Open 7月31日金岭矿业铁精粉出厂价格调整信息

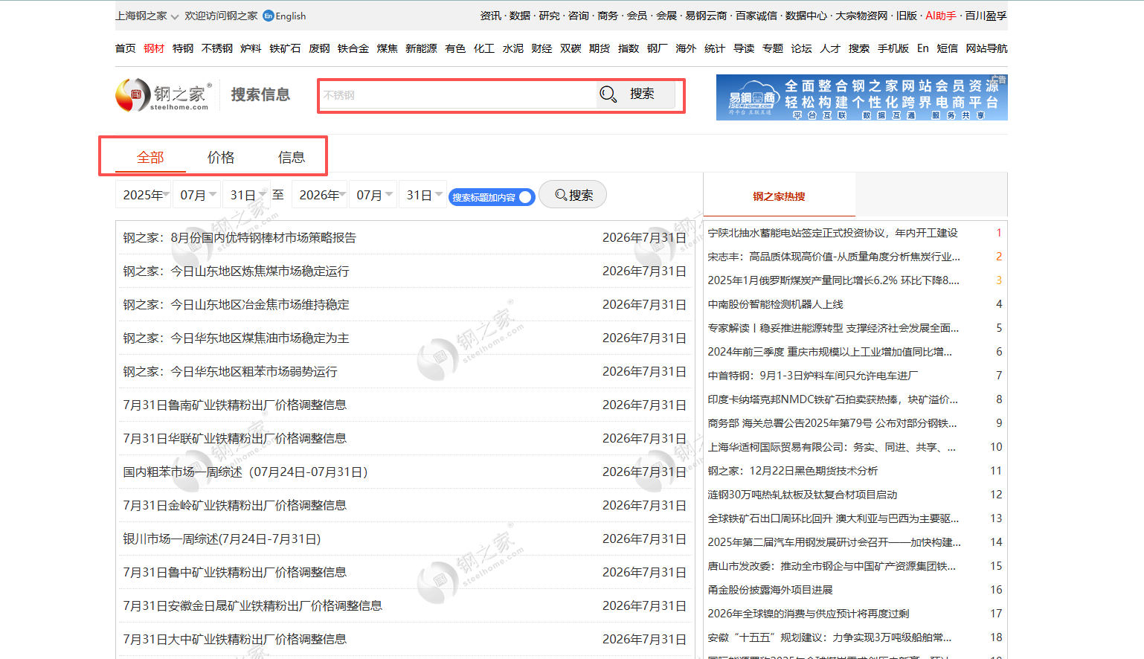(x=235, y=506)
